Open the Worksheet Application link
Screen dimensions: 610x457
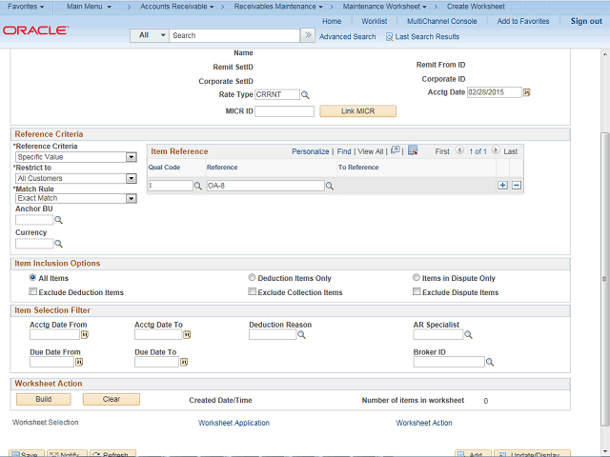point(234,423)
